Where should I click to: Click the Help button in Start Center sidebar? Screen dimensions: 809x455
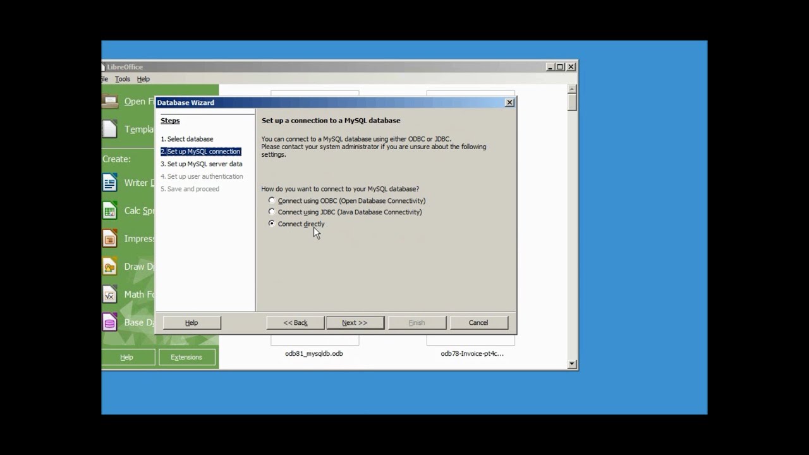pos(127,357)
